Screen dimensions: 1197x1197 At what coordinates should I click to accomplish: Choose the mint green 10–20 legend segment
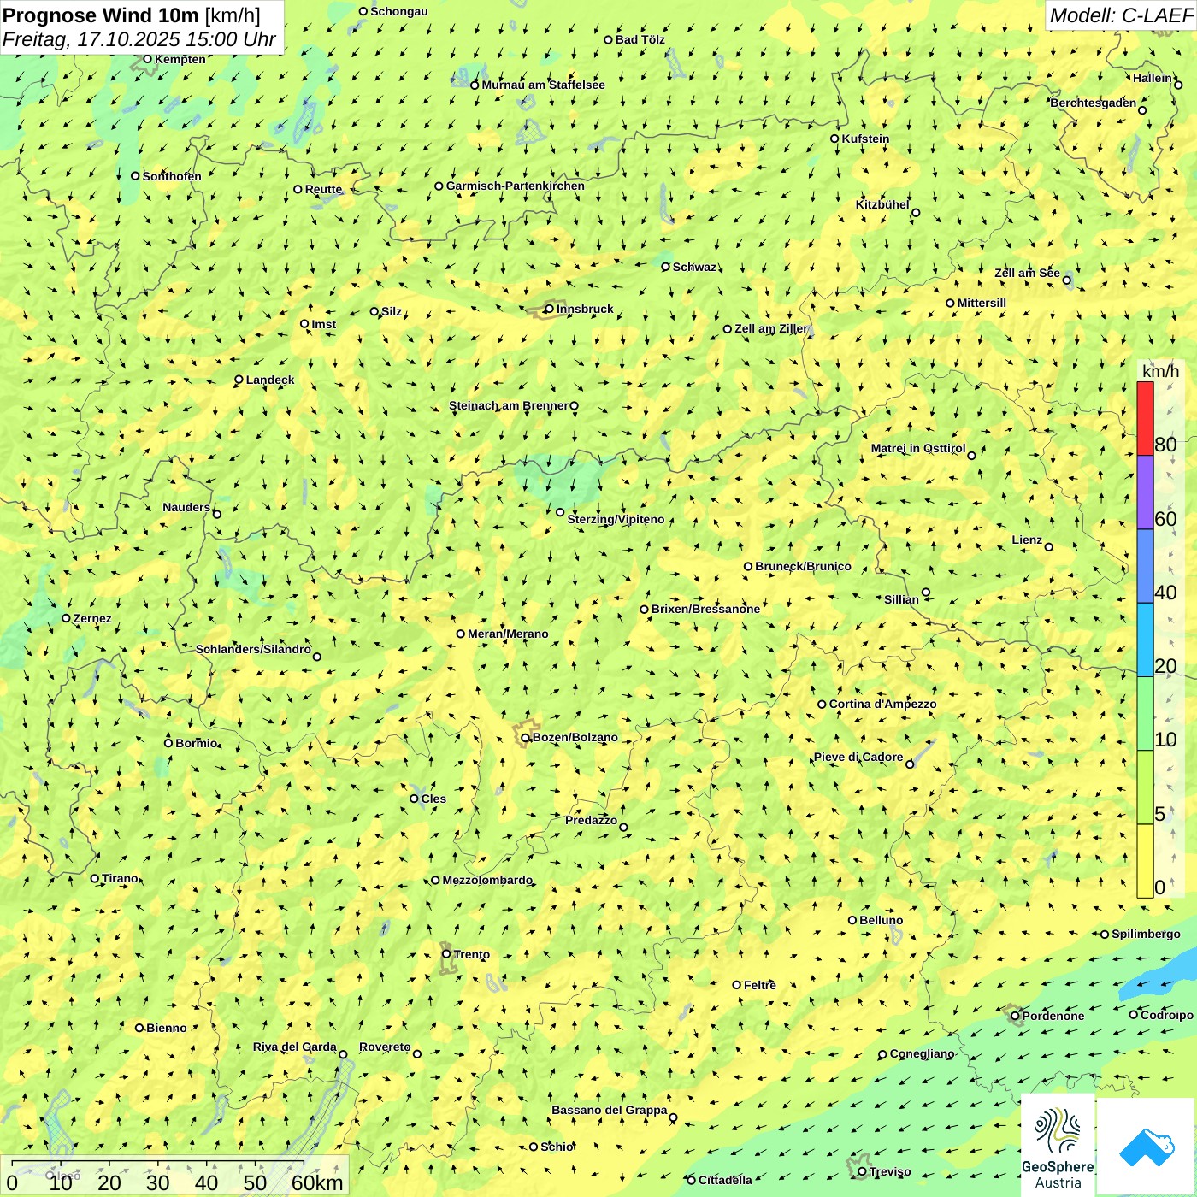tap(1145, 714)
